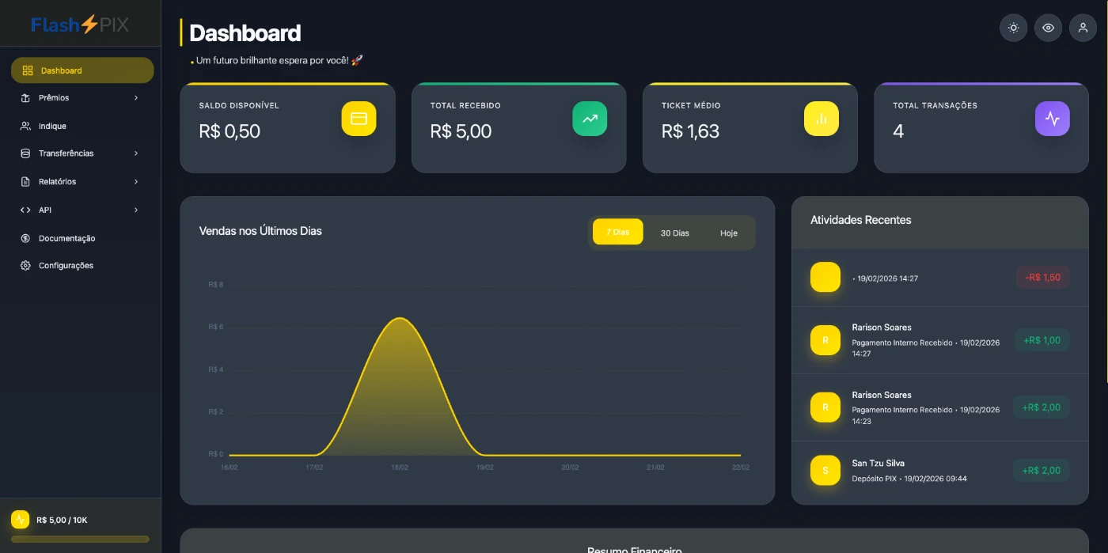Open the Indique menu item
Image resolution: width=1108 pixels, height=553 pixels.
tap(52, 126)
